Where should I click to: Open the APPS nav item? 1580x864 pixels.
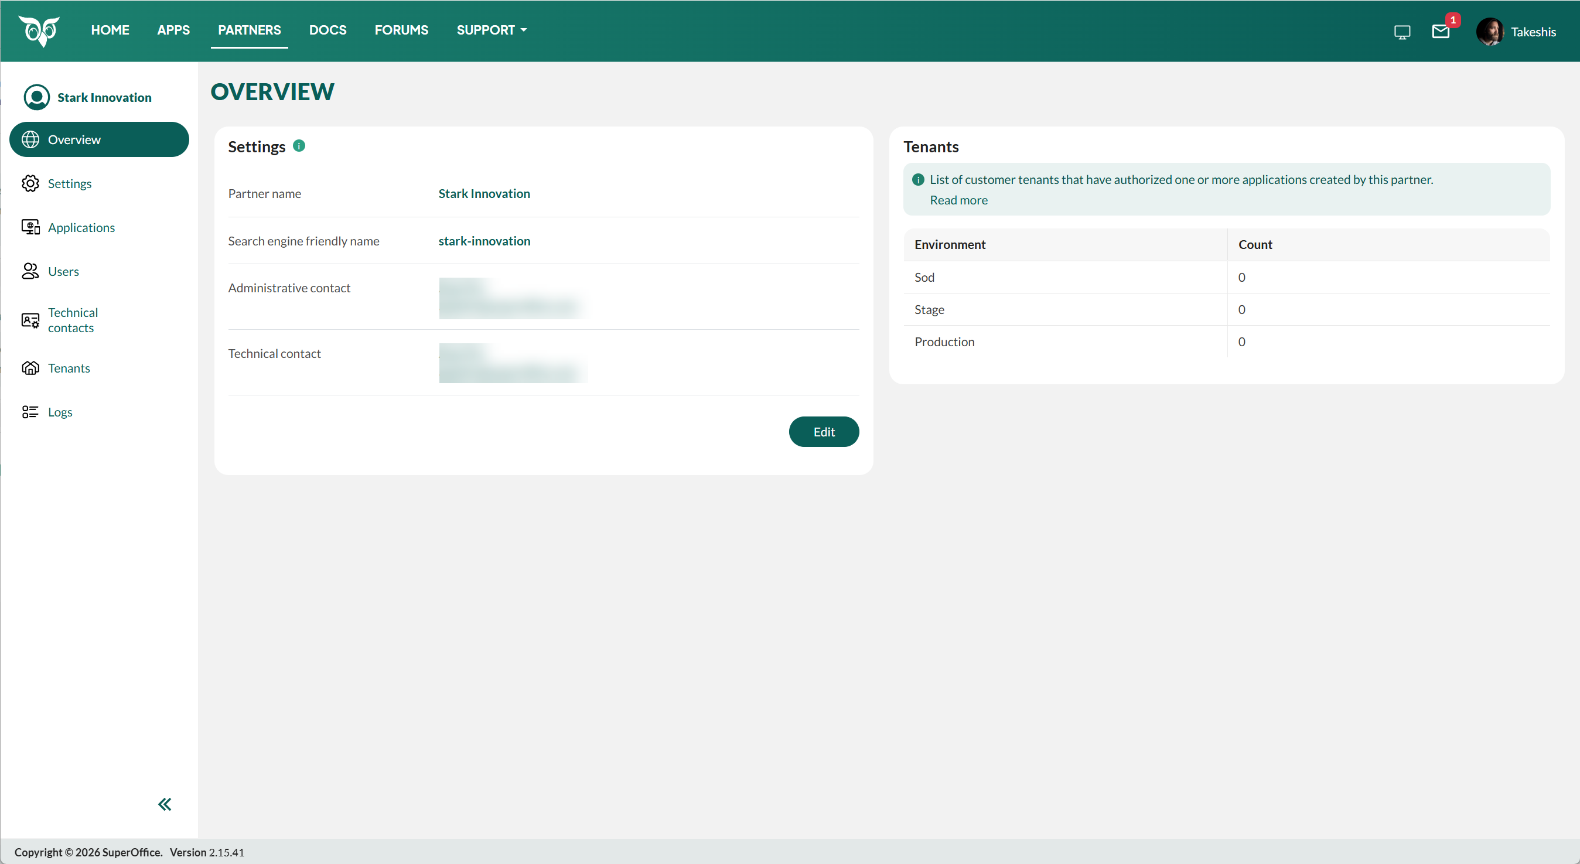click(173, 30)
